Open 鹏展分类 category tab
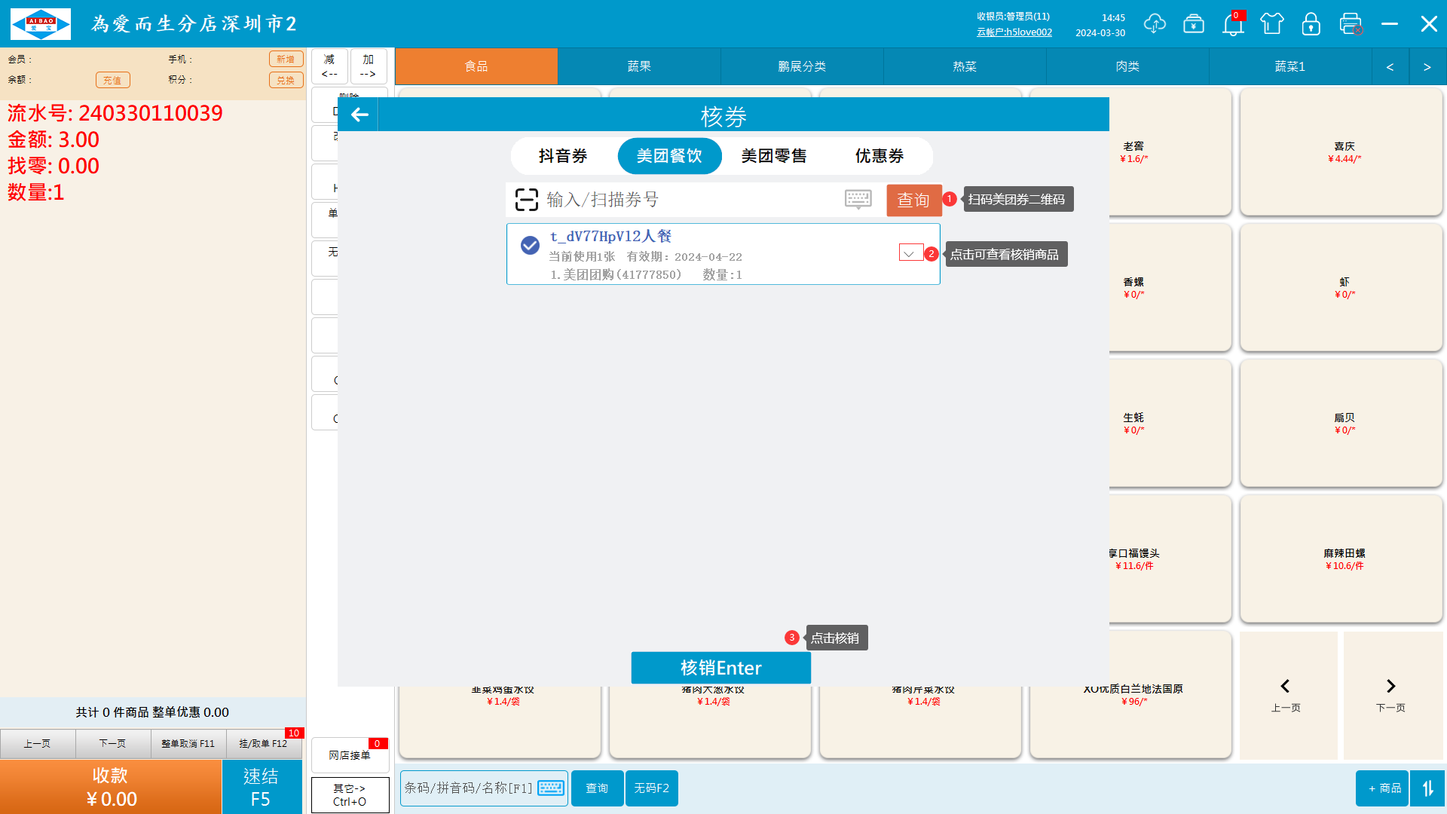The height and width of the screenshot is (814, 1447). tap(802, 66)
